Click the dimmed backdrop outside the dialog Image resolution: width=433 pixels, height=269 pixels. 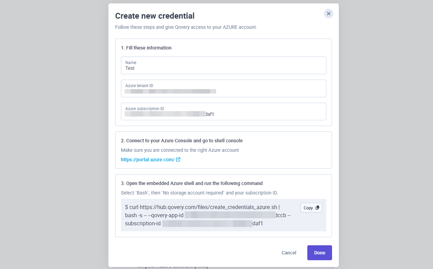click(51, 136)
